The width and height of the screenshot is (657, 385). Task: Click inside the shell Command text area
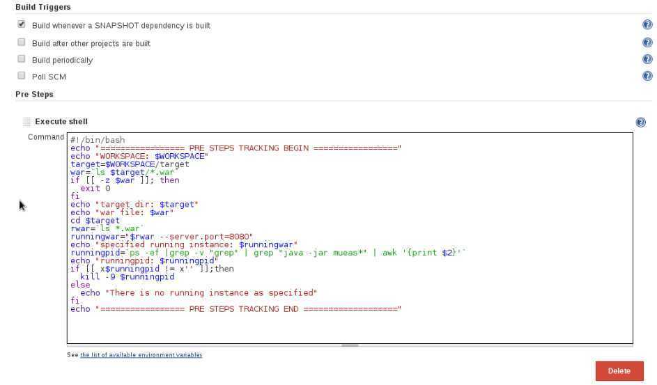click(348, 327)
